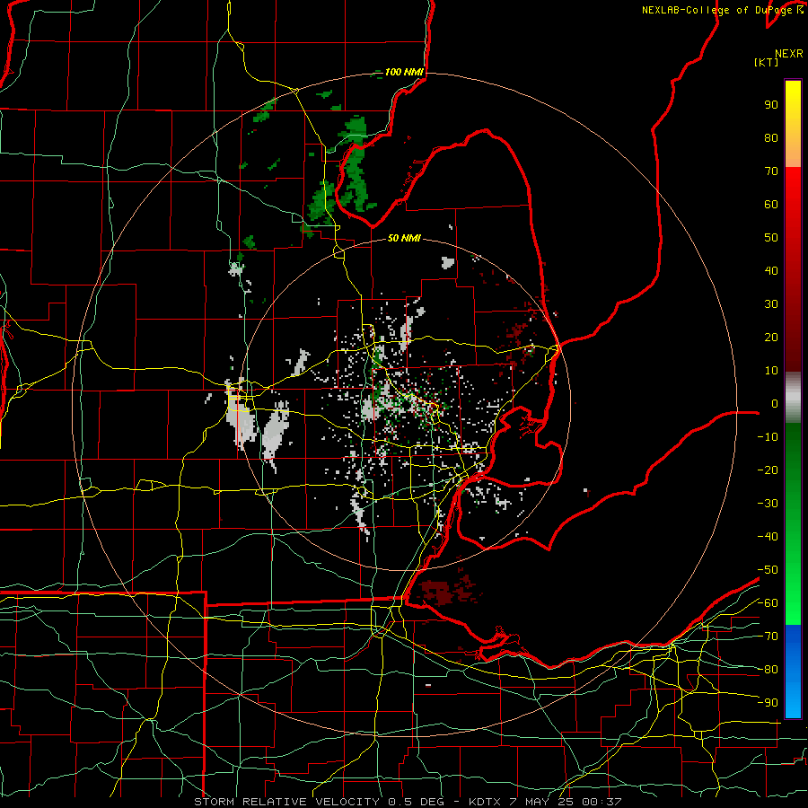Click the -90 value on the velocity scale

(768, 702)
